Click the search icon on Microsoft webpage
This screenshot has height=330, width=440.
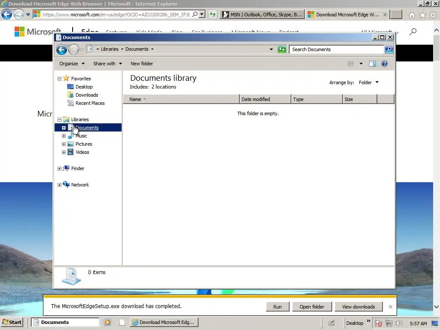[413, 32]
